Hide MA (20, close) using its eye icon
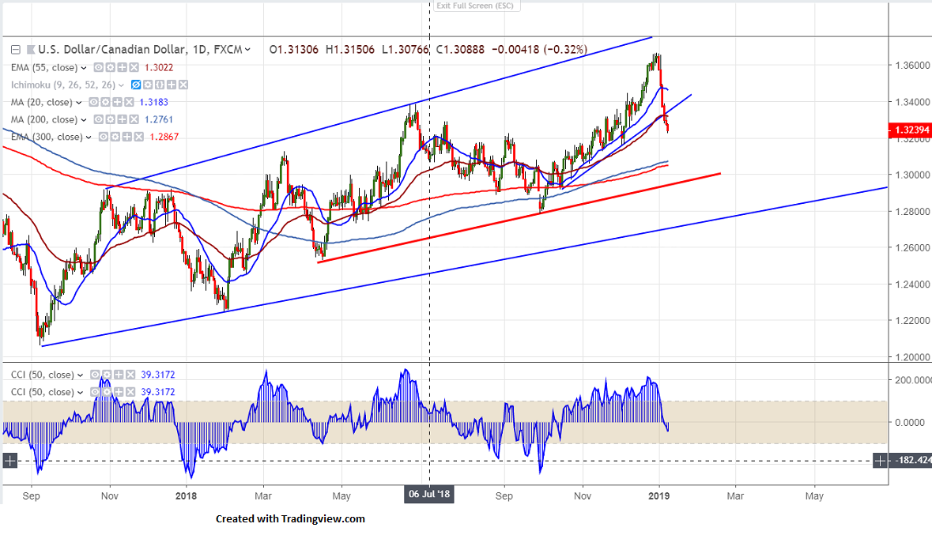Screen dimensions: 932x535 [x=93, y=102]
